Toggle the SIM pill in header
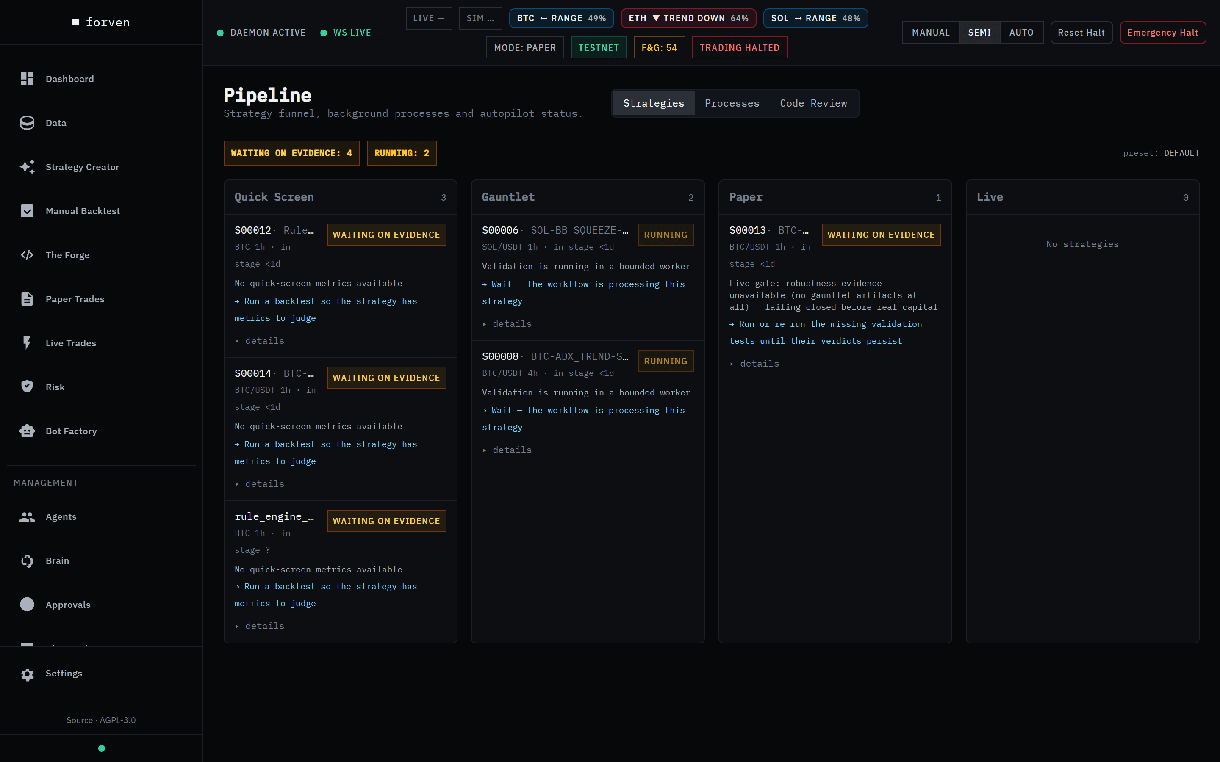Viewport: 1220px width, 762px height. [x=480, y=18]
